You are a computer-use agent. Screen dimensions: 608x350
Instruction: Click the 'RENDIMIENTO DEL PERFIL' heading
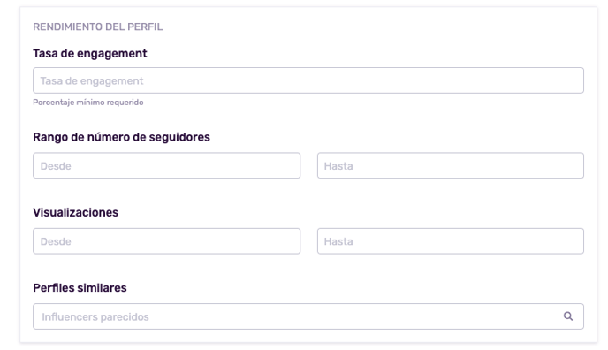click(x=98, y=27)
